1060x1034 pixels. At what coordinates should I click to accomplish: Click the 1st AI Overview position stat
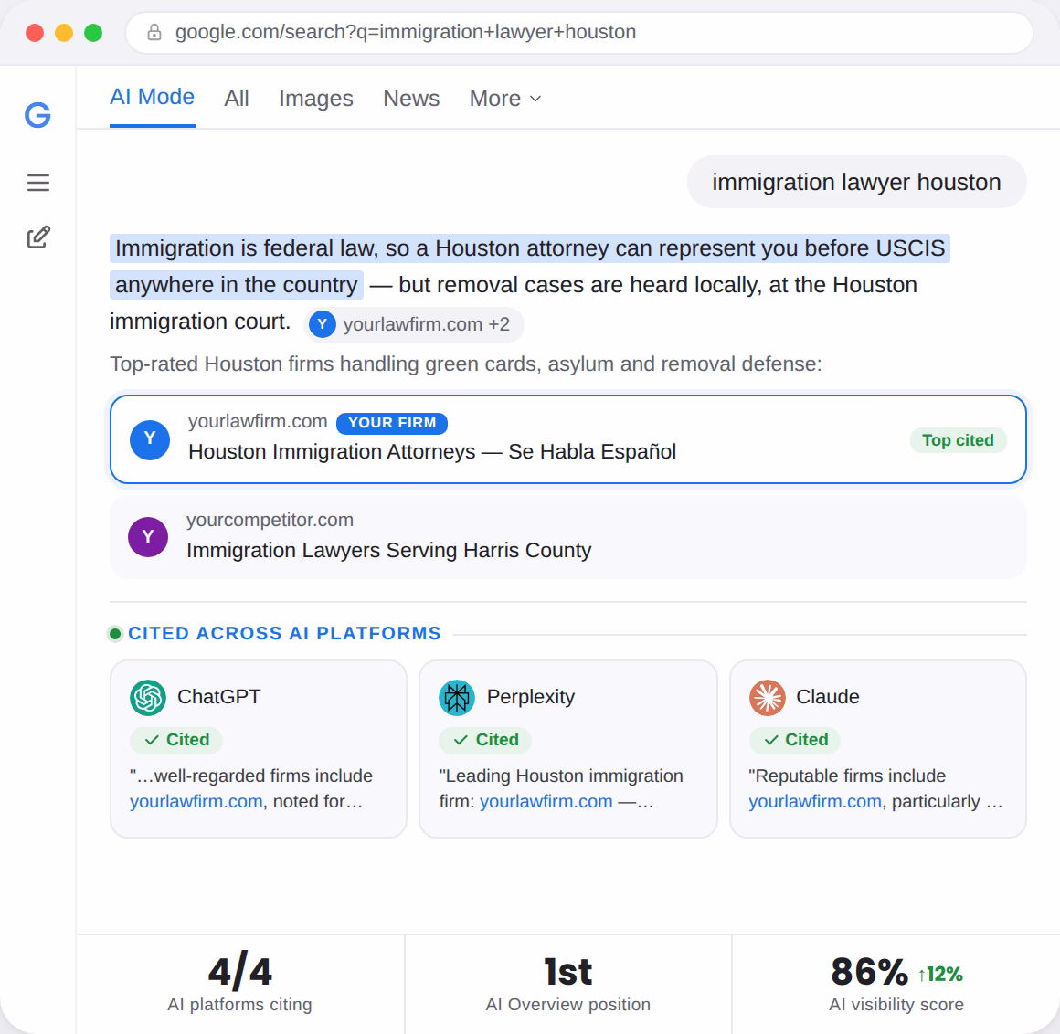[x=567, y=984]
